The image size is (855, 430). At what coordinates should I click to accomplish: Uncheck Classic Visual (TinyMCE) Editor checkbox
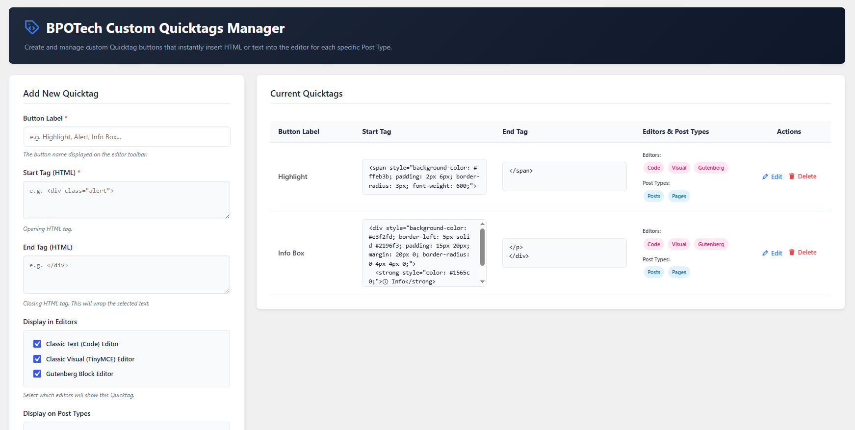(37, 359)
